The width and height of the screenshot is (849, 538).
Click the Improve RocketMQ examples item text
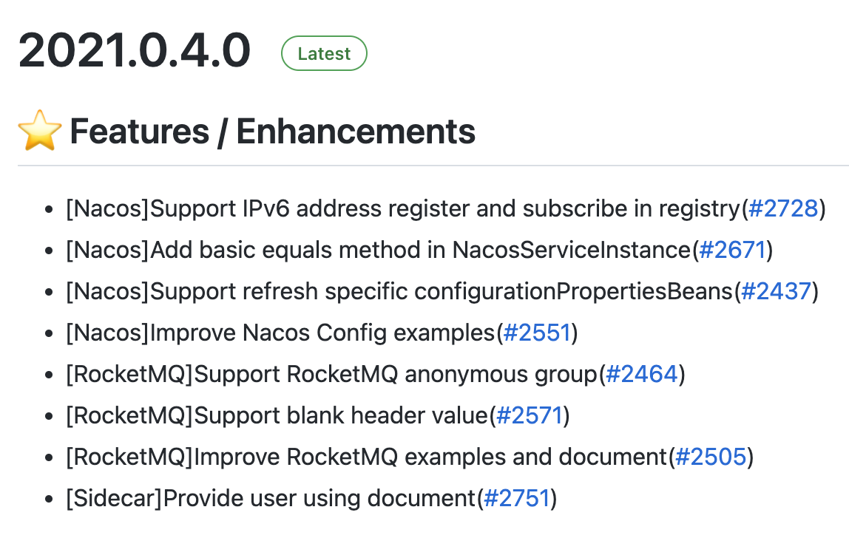(367, 457)
